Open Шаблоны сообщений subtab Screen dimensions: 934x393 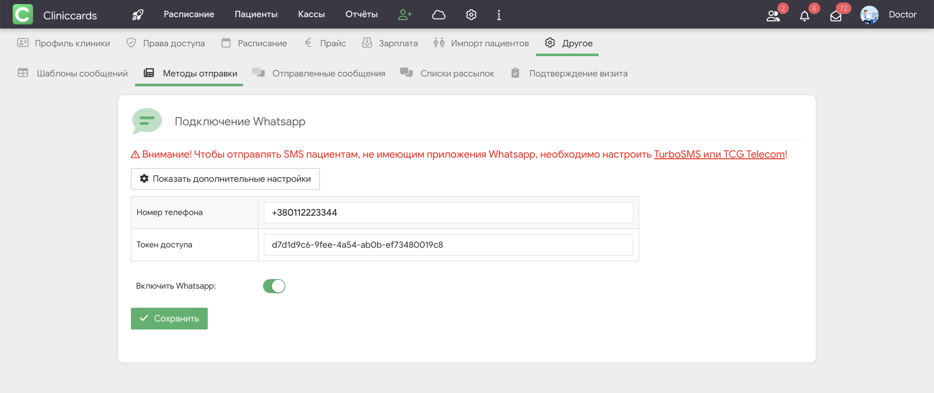(x=72, y=73)
